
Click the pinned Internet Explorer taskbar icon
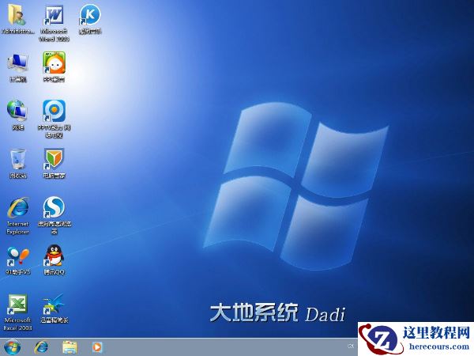(x=41, y=347)
